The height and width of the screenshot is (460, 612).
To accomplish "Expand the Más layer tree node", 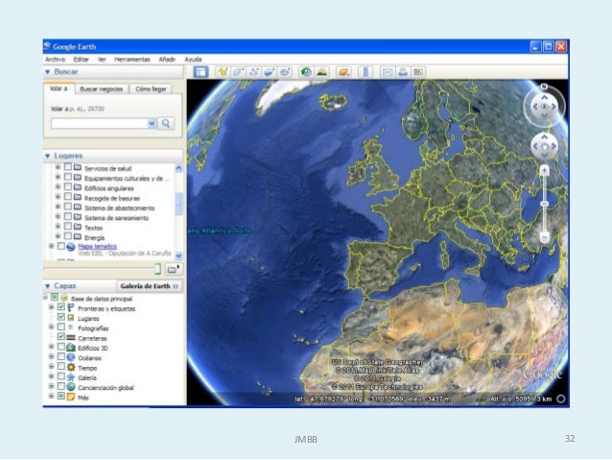I will 52,396.
